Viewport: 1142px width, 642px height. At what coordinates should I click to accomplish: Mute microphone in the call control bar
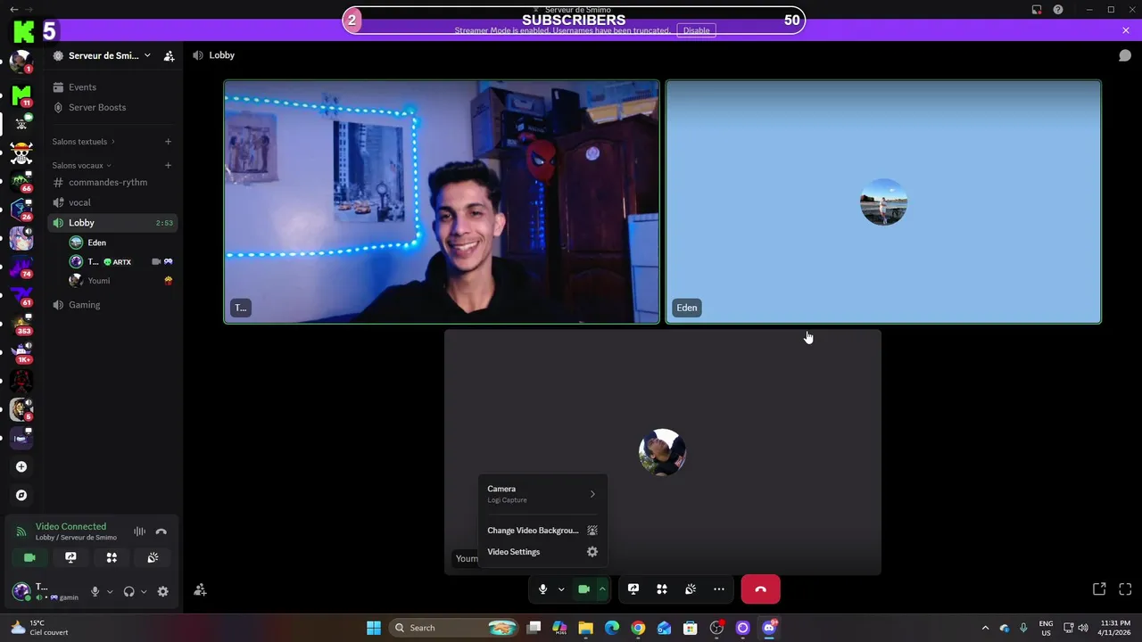click(542, 589)
